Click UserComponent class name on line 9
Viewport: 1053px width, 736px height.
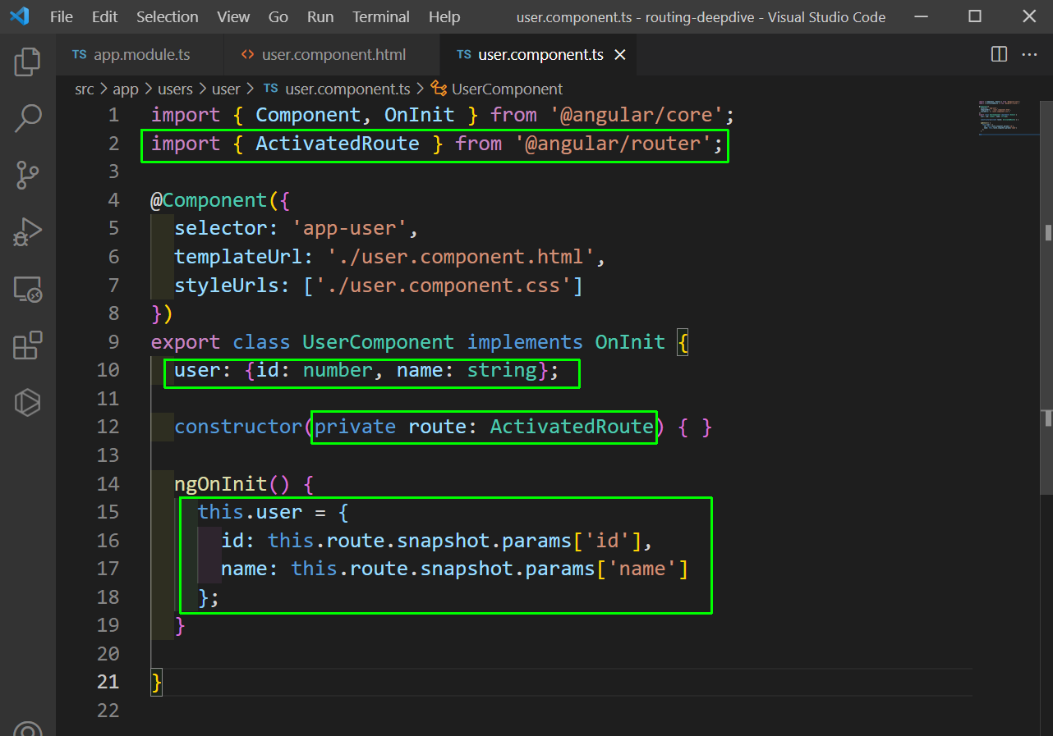coord(378,342)
